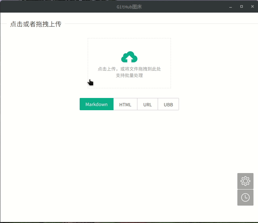Minimize the GitHub图床 window

pyautogui.click(x=231, y=7)
